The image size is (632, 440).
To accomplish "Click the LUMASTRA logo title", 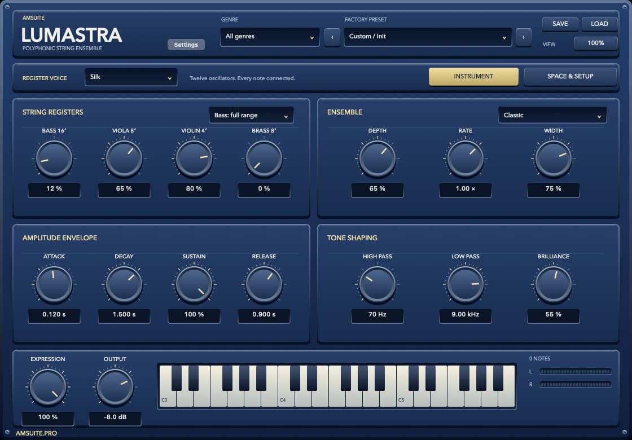I will (x=72, y=35).
